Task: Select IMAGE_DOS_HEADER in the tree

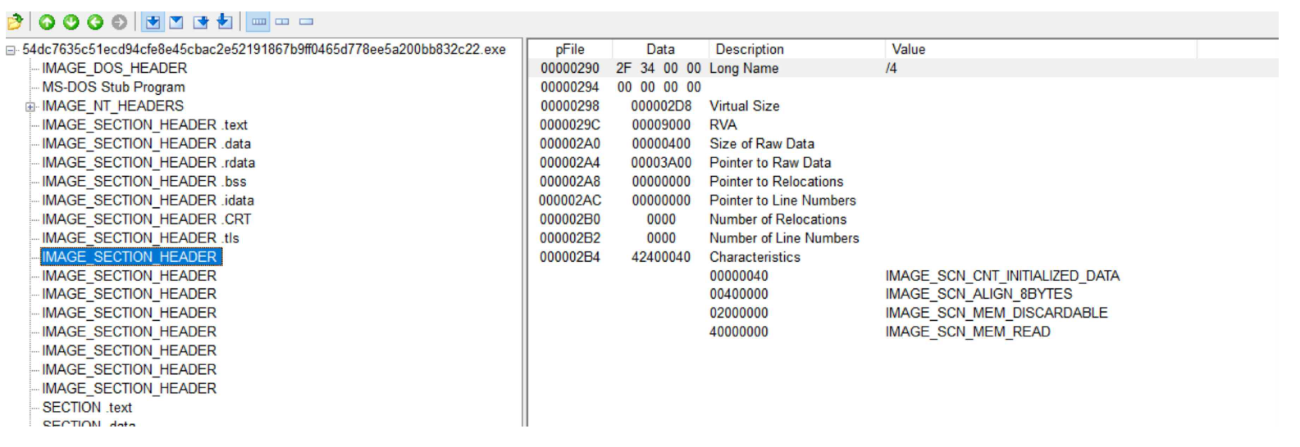Action: (x=114, y=68)
